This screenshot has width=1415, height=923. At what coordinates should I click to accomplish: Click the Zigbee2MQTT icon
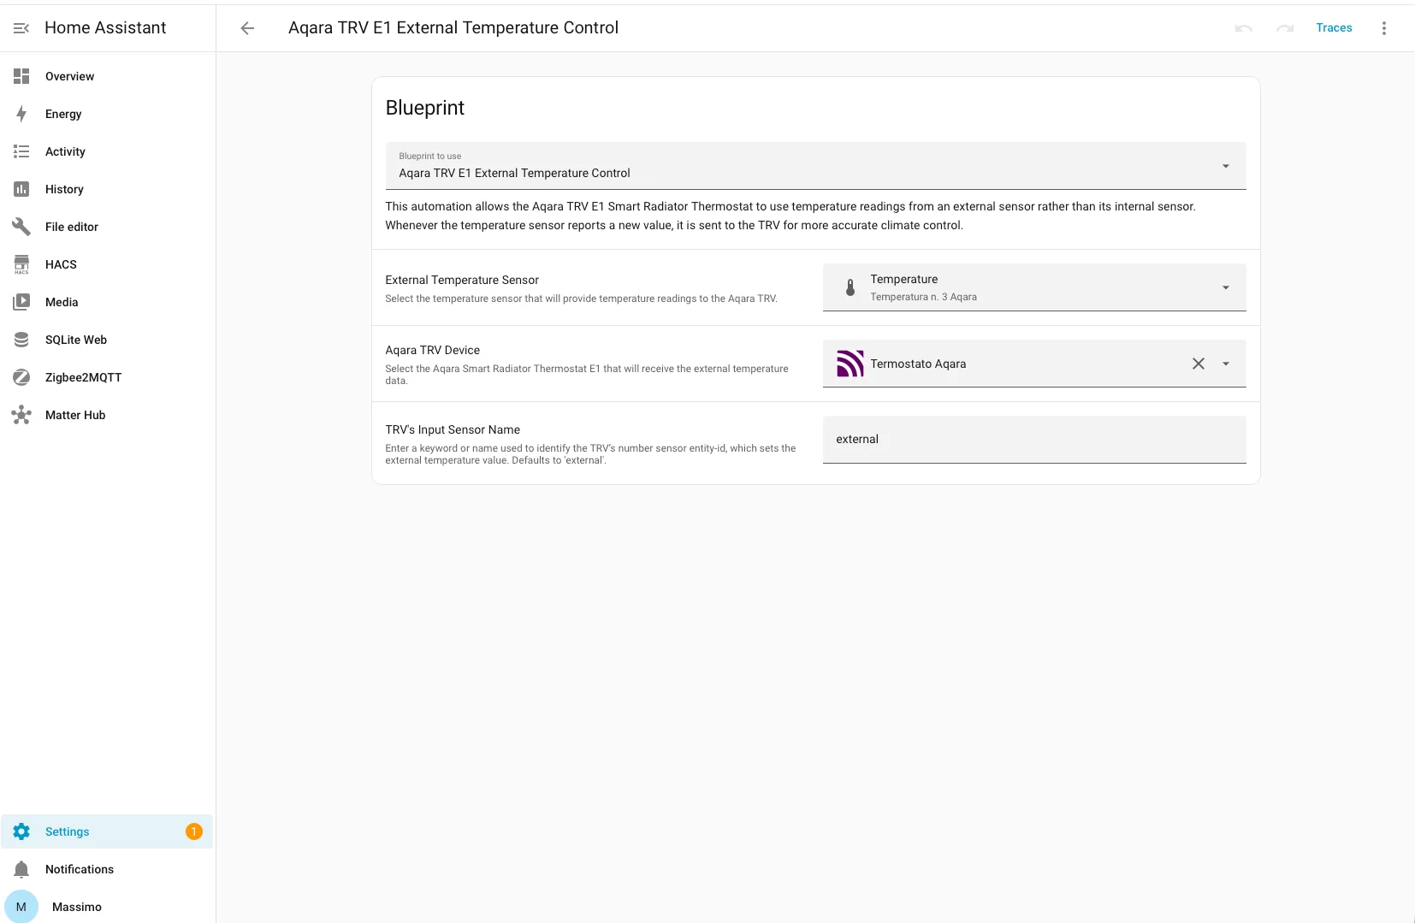(21, 377)
